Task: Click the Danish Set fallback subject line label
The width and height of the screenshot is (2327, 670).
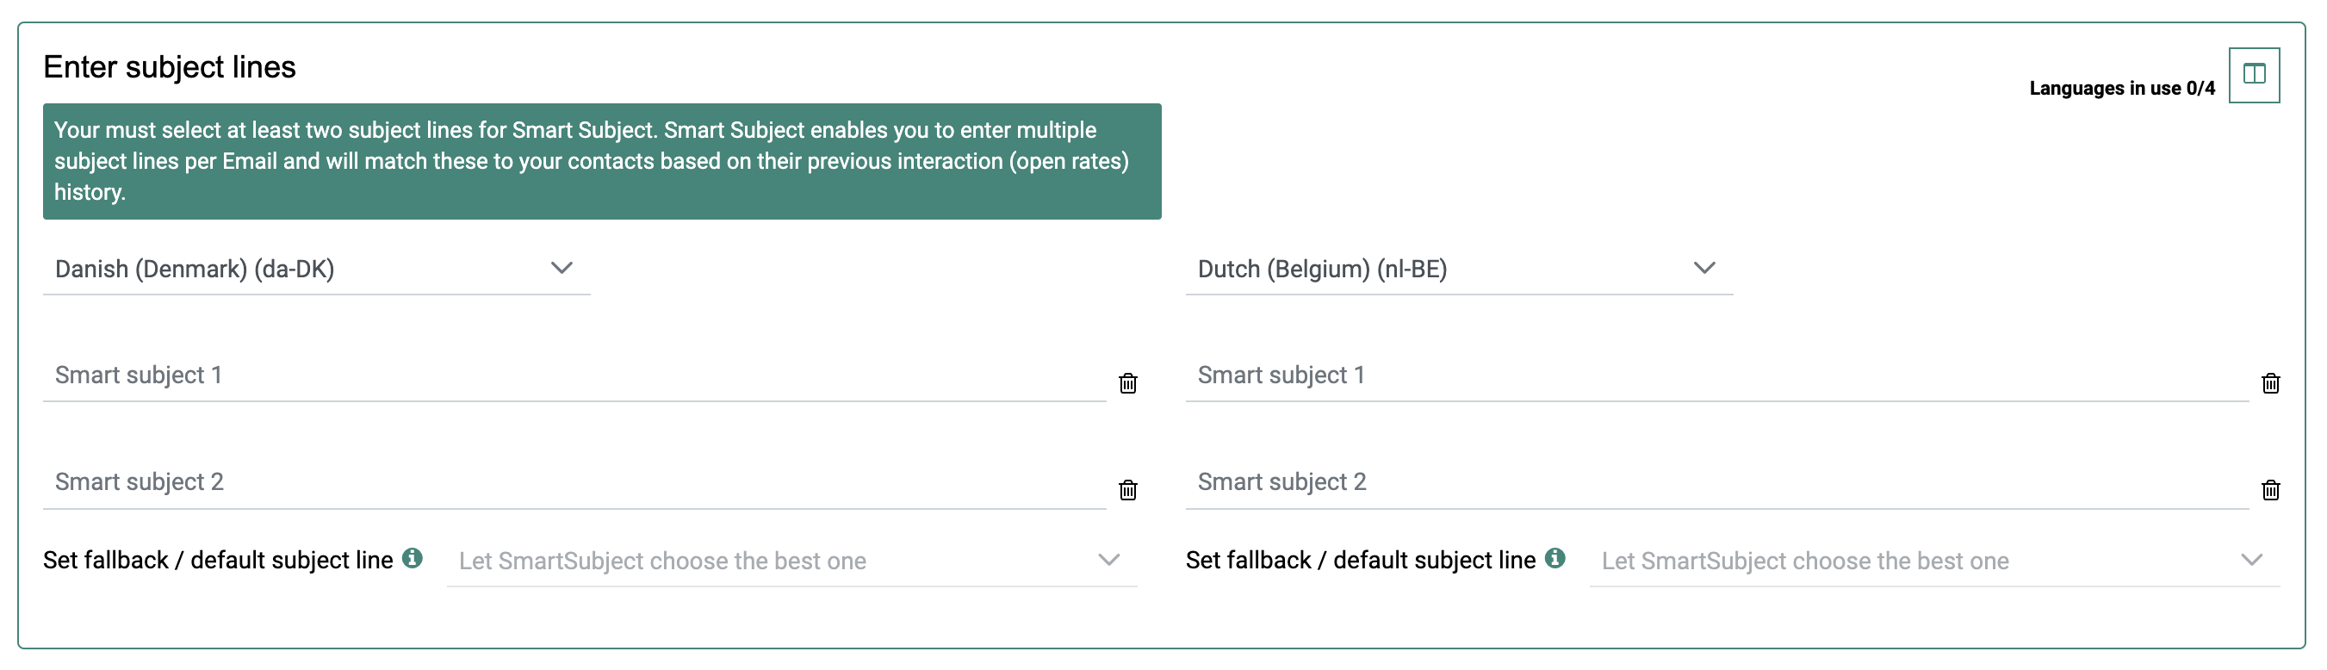Action: click(x=218, y=561)
